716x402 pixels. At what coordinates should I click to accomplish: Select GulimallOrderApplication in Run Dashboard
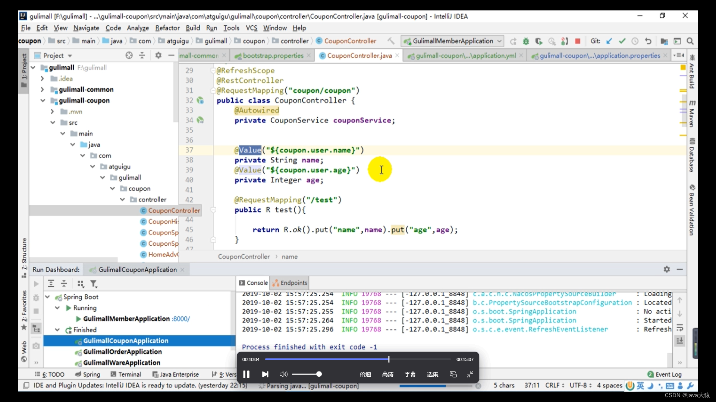(x=122, y=352)
